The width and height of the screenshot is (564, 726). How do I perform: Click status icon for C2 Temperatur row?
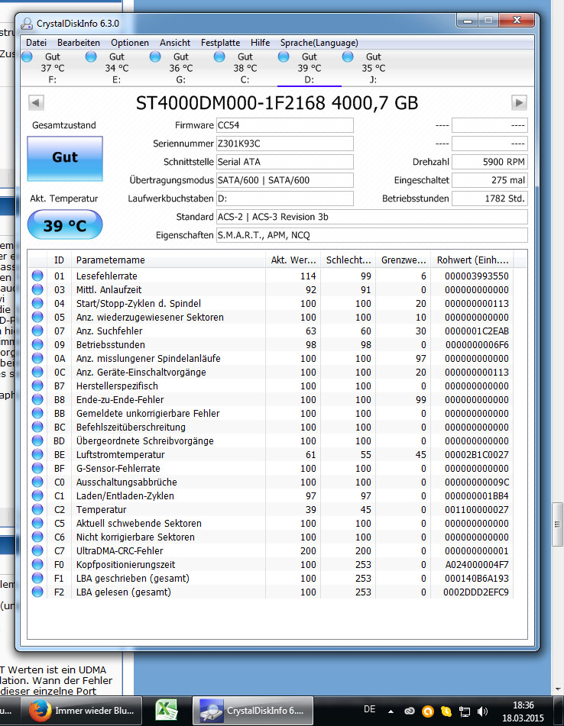coord(37,509)
